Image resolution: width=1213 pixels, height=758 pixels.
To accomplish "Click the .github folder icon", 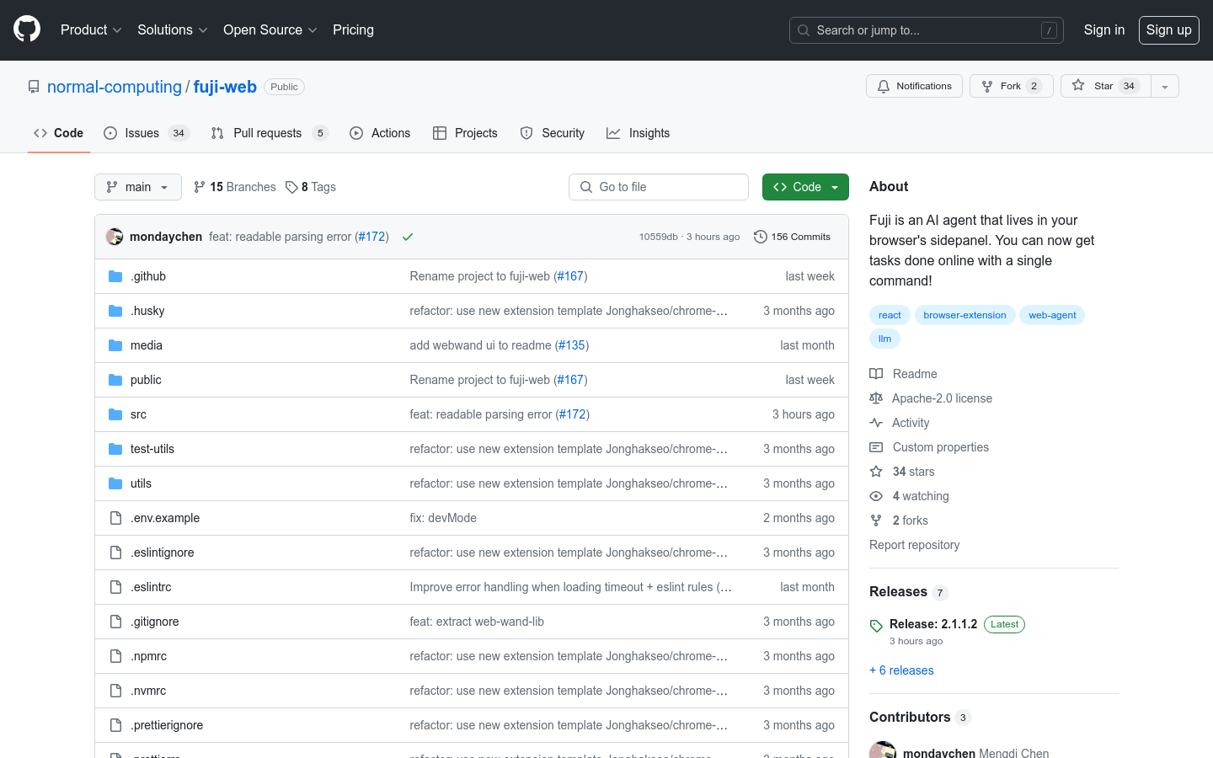I will [x=115, y=276].
